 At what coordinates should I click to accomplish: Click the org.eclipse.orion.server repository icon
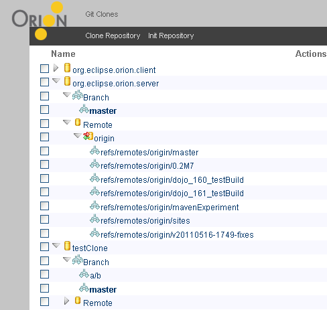(x=67, y=81)
